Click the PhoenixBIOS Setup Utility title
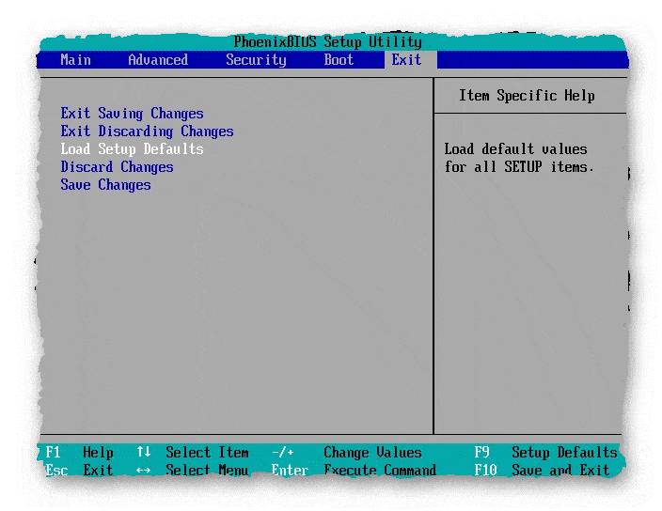The height and width of the screenshot is (511, 662). click(x=327, y=42)
